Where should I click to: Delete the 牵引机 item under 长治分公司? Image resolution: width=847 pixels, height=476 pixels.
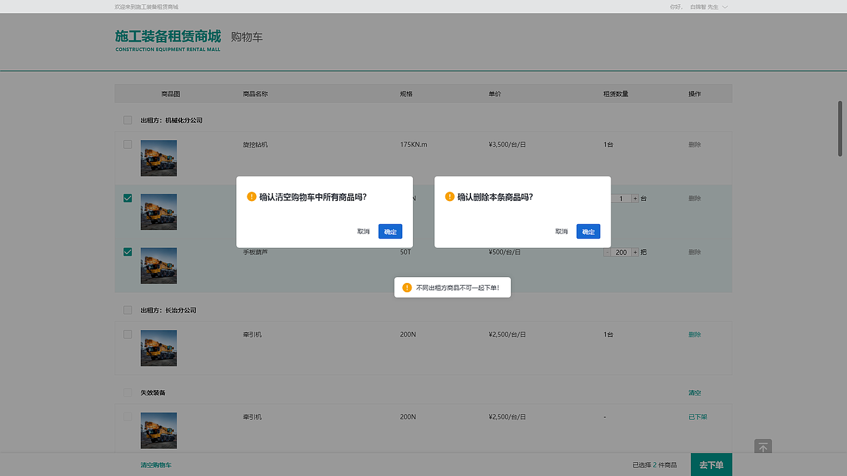694,335
